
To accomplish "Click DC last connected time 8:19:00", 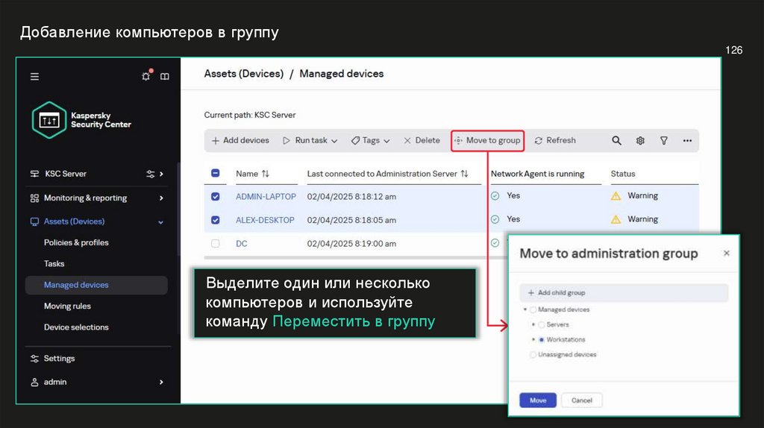I will click(x=351, y=244).
